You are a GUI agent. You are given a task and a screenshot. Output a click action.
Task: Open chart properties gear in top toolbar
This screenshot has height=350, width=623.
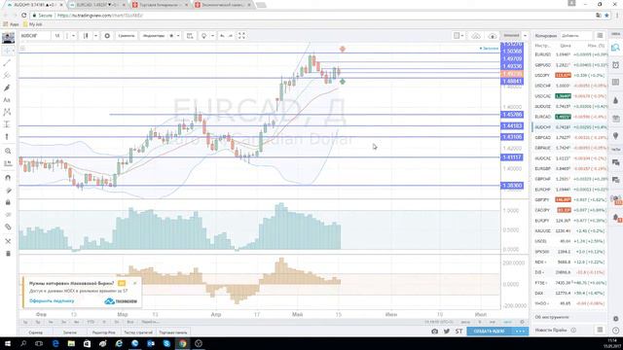click(107, 36)
